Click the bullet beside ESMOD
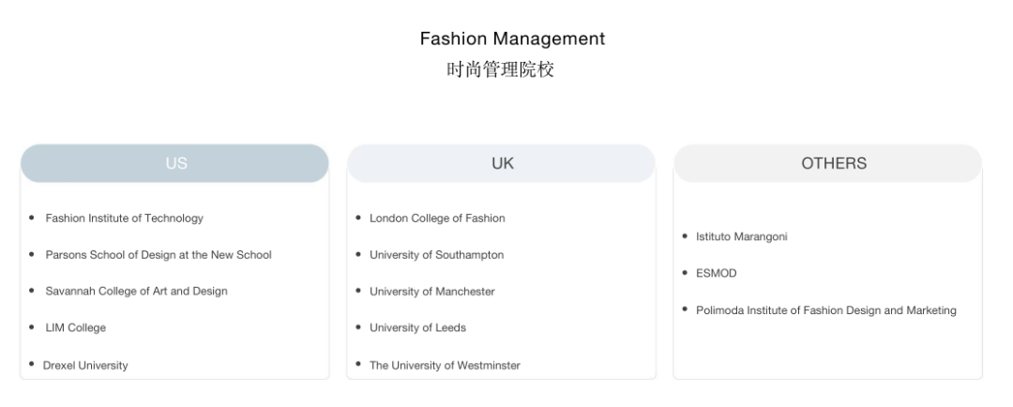The height and width of the screenshot is (407, 1013). (686, 273)
